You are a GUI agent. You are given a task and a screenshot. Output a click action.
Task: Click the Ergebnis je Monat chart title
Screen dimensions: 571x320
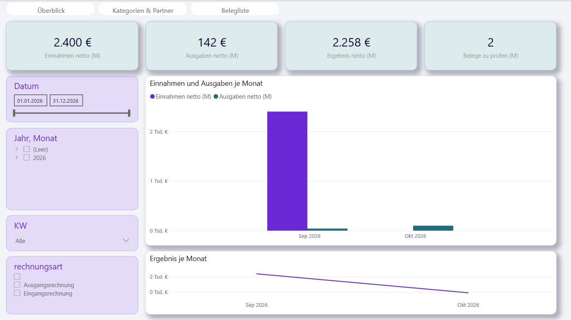[178, 259]
